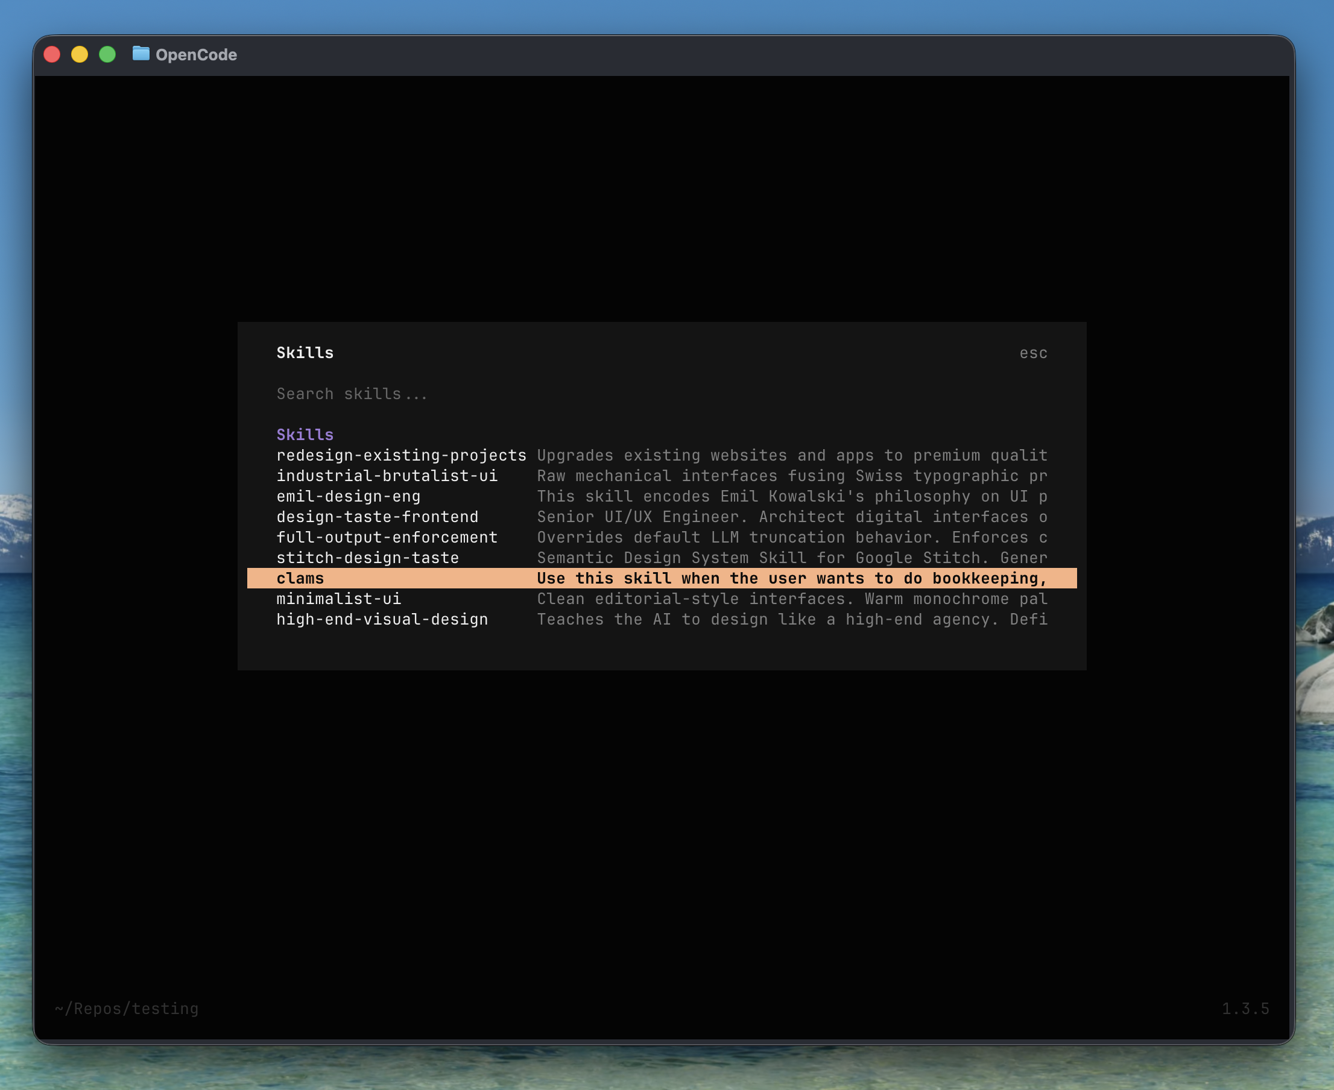This screenshot has width=1334, height=1090.
Task: Click the green zoom traffic light
Action: click(x=107, y=54)
